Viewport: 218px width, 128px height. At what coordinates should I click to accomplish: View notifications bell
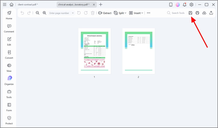tap(185, 5)
